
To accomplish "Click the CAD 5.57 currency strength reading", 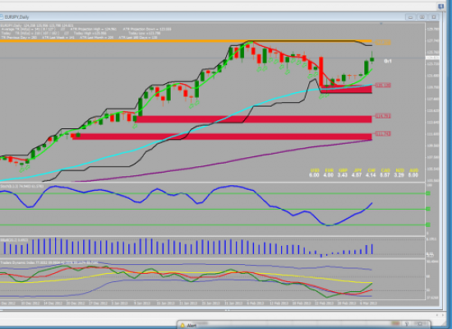I will (385, 173).
